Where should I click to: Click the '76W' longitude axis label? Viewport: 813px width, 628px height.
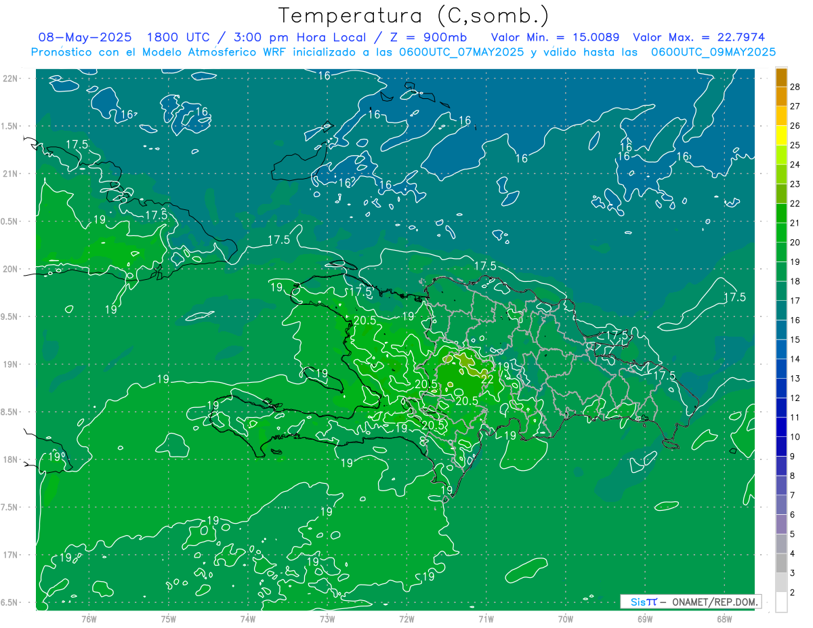[89, 619]
